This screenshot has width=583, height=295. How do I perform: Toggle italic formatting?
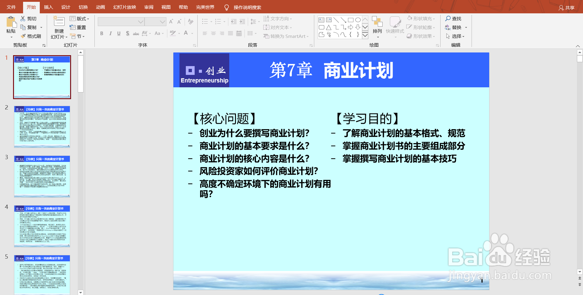point(110,34)
